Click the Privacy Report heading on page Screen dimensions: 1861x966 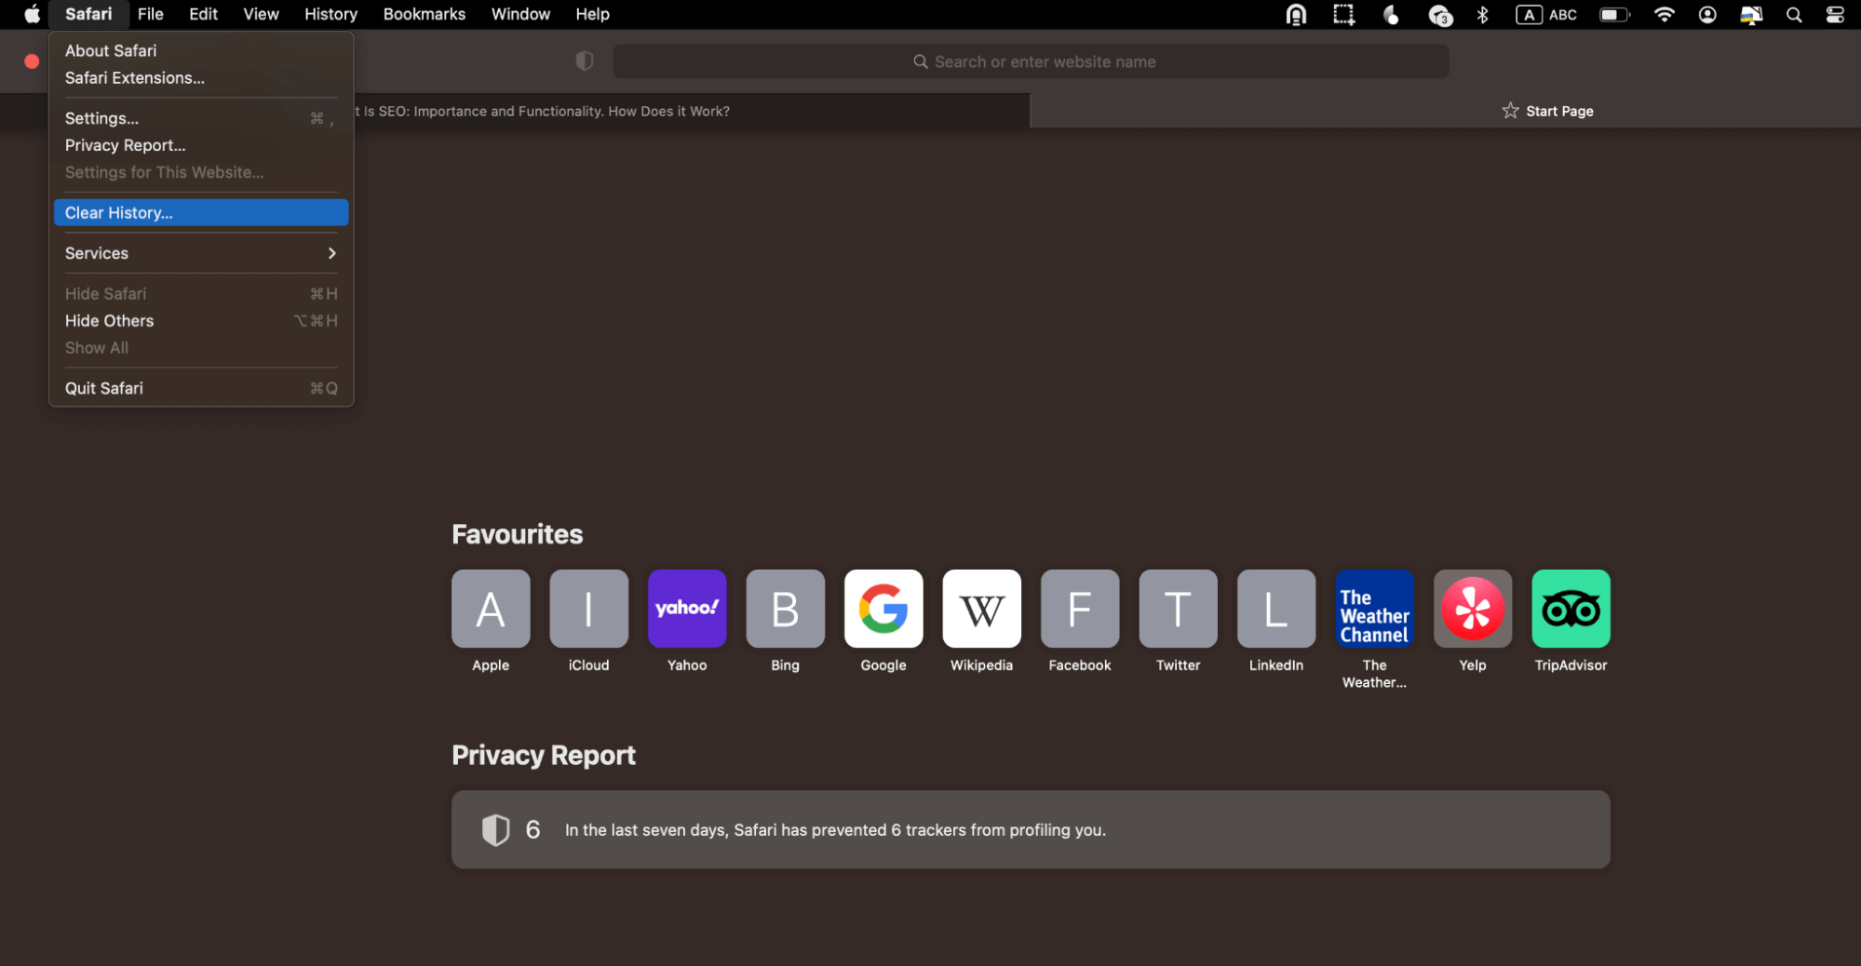[x=544, y=755]
